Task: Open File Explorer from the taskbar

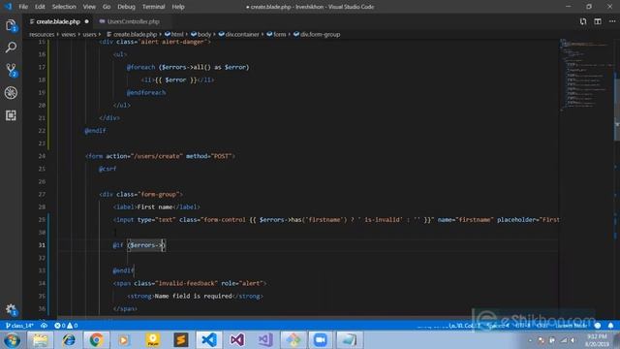Action: coord(40,340)
